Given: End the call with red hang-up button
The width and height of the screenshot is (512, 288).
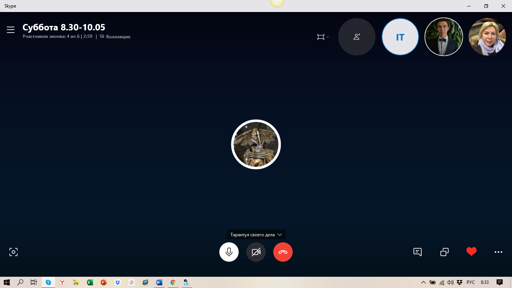Looking at the screenshot, I should click(x=283, y=252).
